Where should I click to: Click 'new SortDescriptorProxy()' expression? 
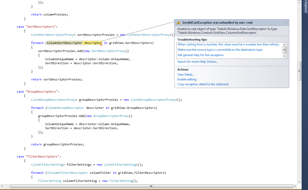click(x=106, y=51)
